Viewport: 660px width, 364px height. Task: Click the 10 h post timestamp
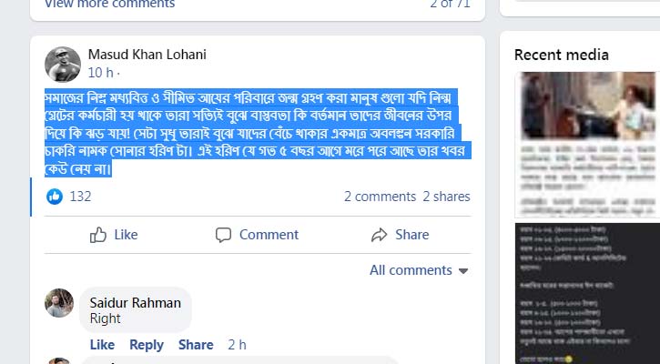(x=100, y=72)
